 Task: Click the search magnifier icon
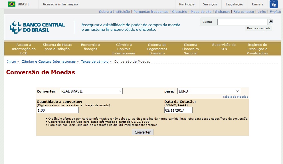[x=270, y=21]
